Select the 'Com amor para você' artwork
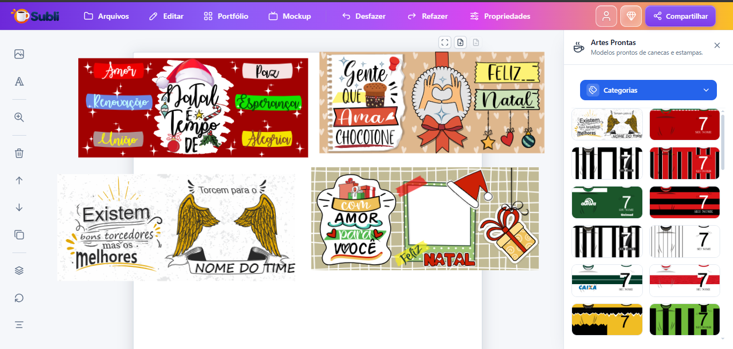The image size is (733, 349). point(425,218)
